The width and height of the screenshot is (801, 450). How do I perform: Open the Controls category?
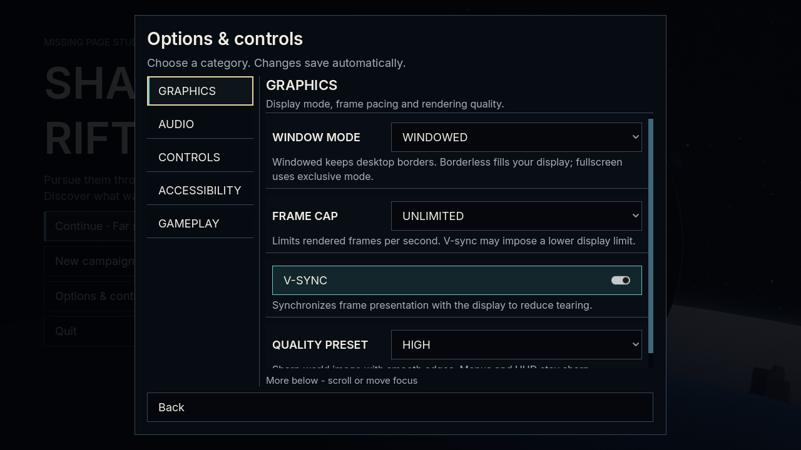pos(200,157)
